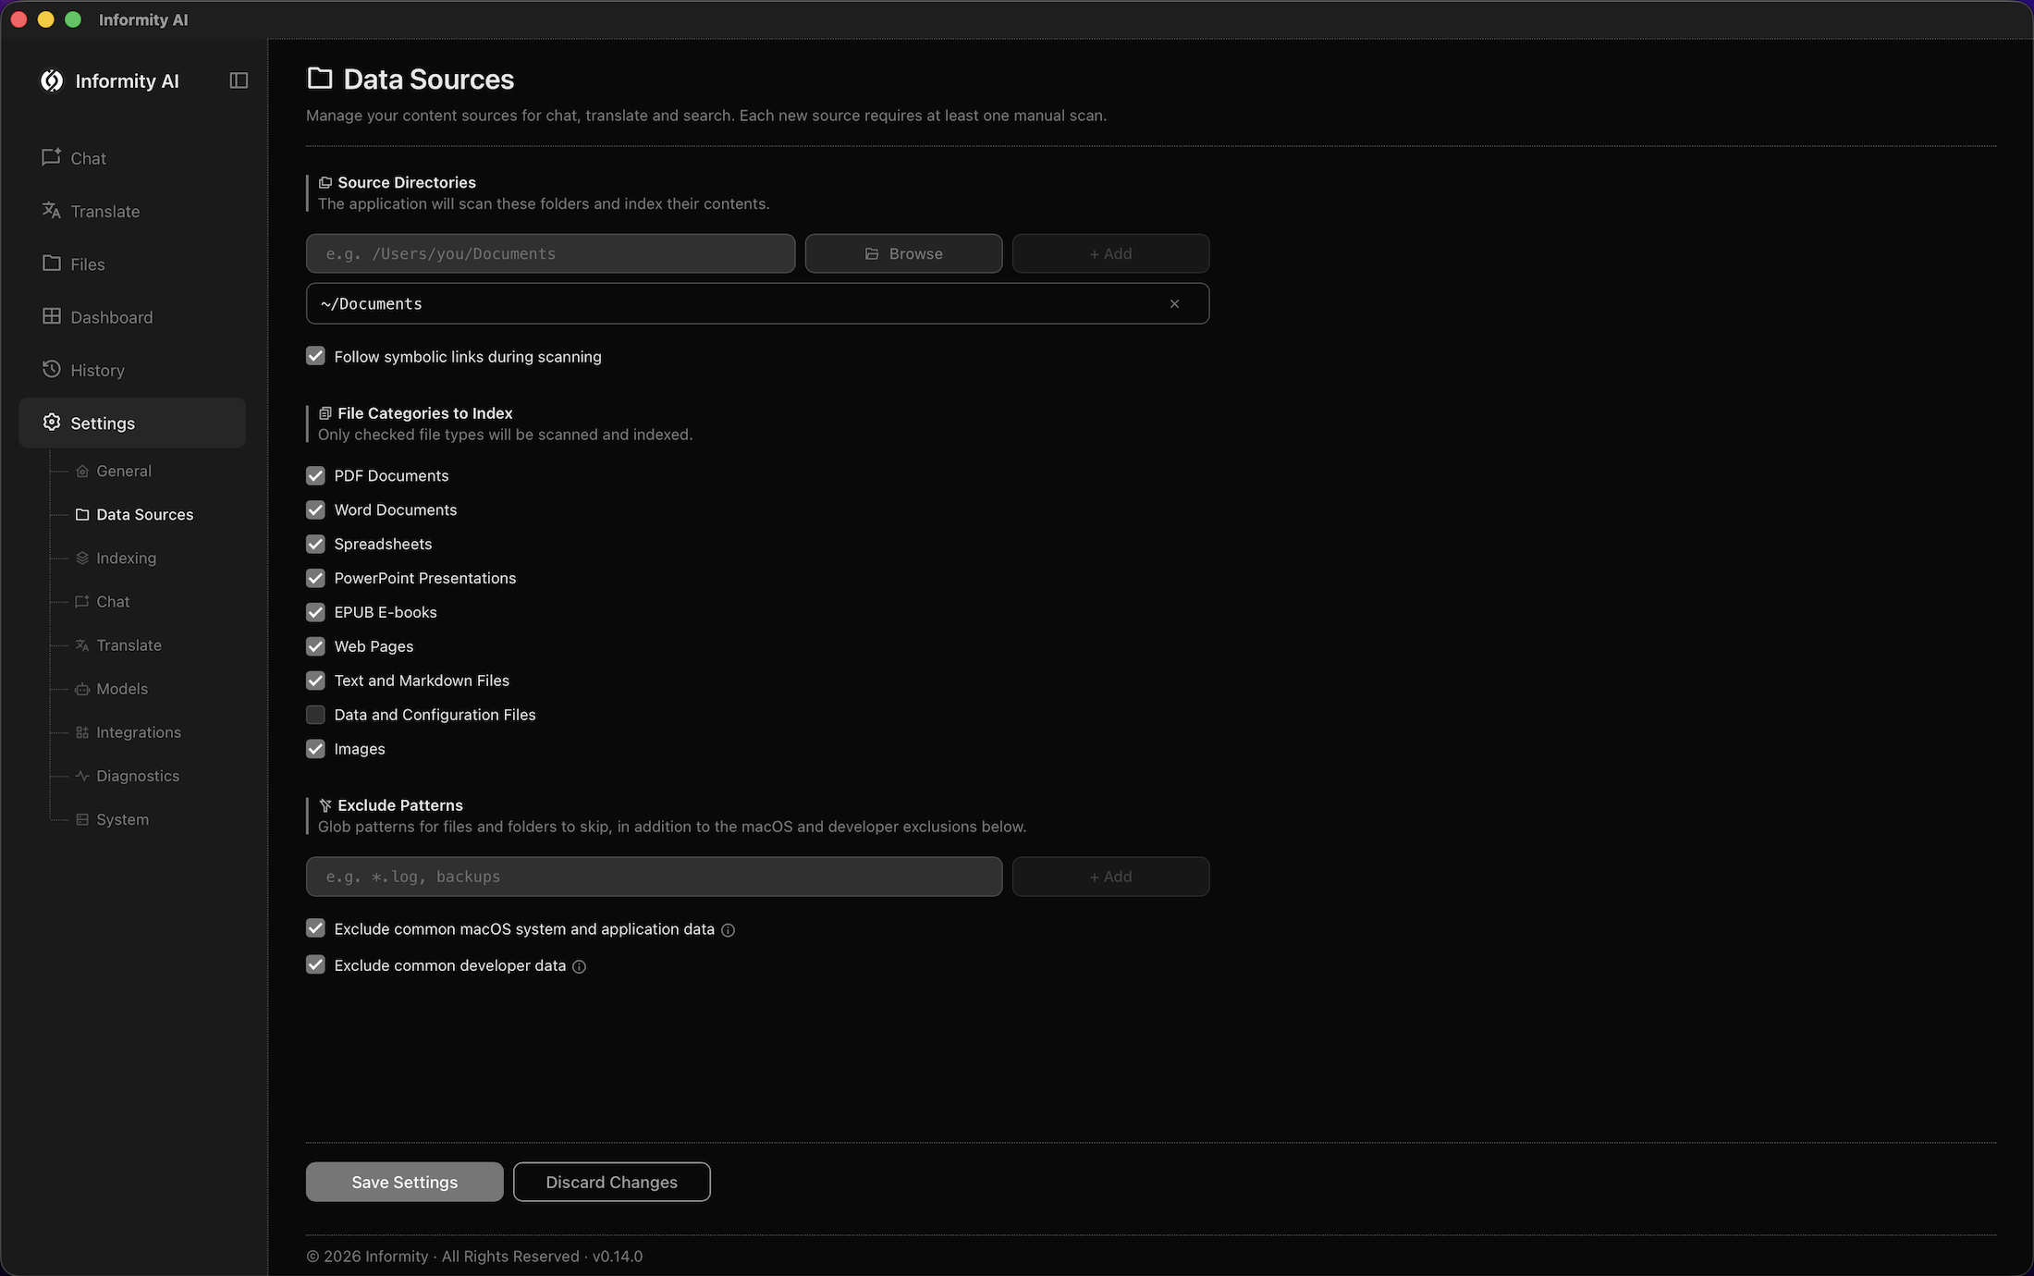
Task: Click Discard Changes button
Action: (611, 1182)
